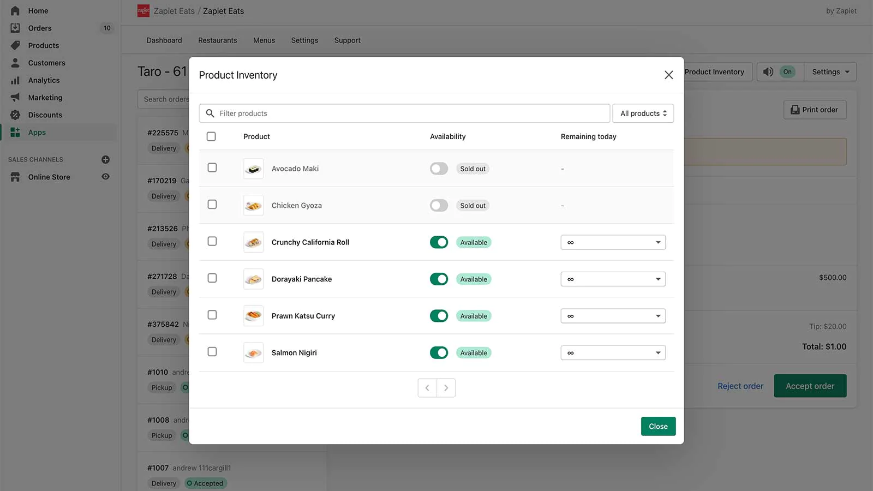
Task: Tick the select-all products checkbox
Action: coord(211,136)
